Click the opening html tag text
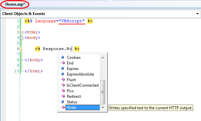 (32, 32)
